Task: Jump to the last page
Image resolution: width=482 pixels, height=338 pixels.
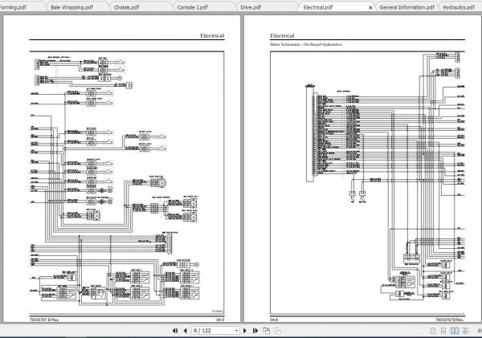Action: pyautogui.click(x=255, y=331)
